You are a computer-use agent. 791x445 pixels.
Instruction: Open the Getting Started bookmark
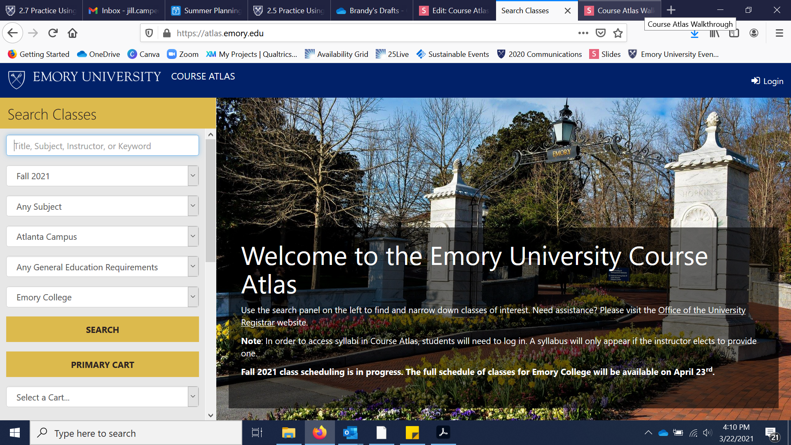[38, 54]
